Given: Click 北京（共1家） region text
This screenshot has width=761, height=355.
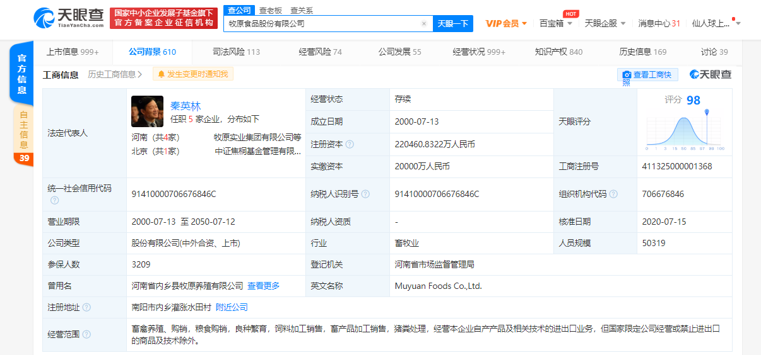Looking at the screenshot, I should (155, 151).
